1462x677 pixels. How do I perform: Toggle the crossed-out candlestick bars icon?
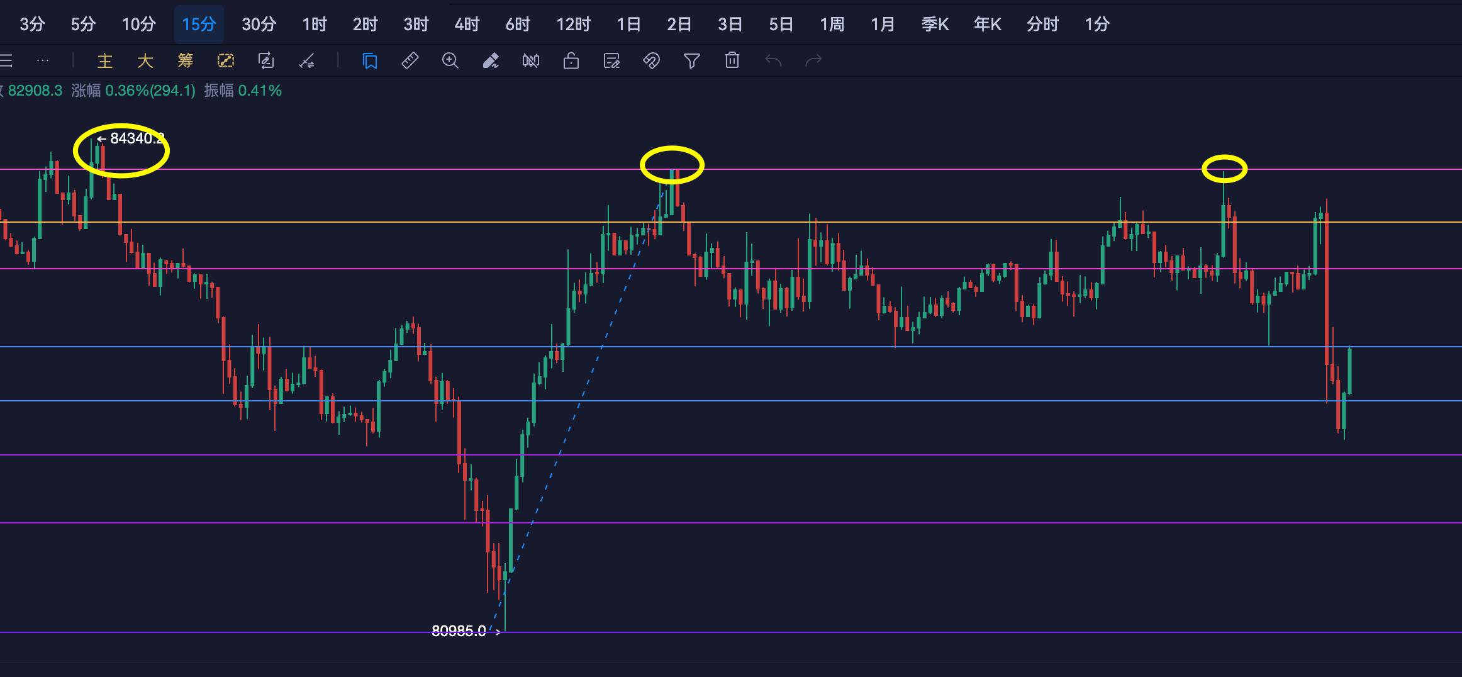click(x=531, y=61)
